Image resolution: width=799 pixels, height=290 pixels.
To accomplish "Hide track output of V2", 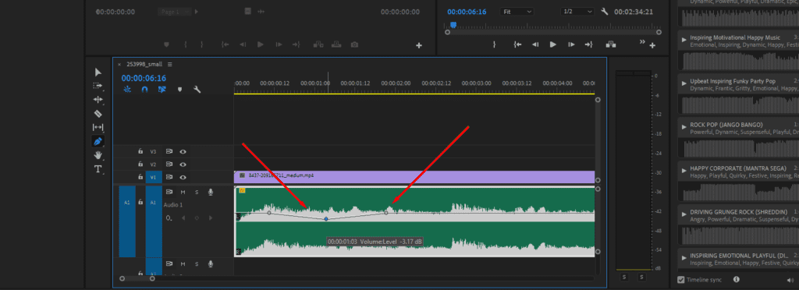I will tap(183, 164).
